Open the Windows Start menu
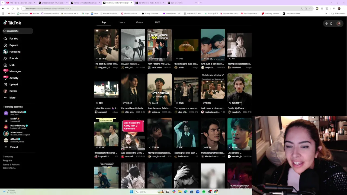Screen dimensions: 347x195 pyautogui.click(x=131, y=192)
